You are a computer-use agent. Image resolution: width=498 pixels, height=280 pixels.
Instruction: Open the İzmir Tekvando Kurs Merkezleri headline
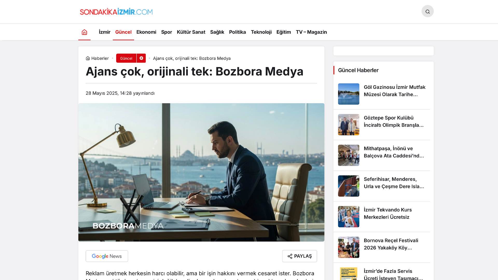point(388,213)
